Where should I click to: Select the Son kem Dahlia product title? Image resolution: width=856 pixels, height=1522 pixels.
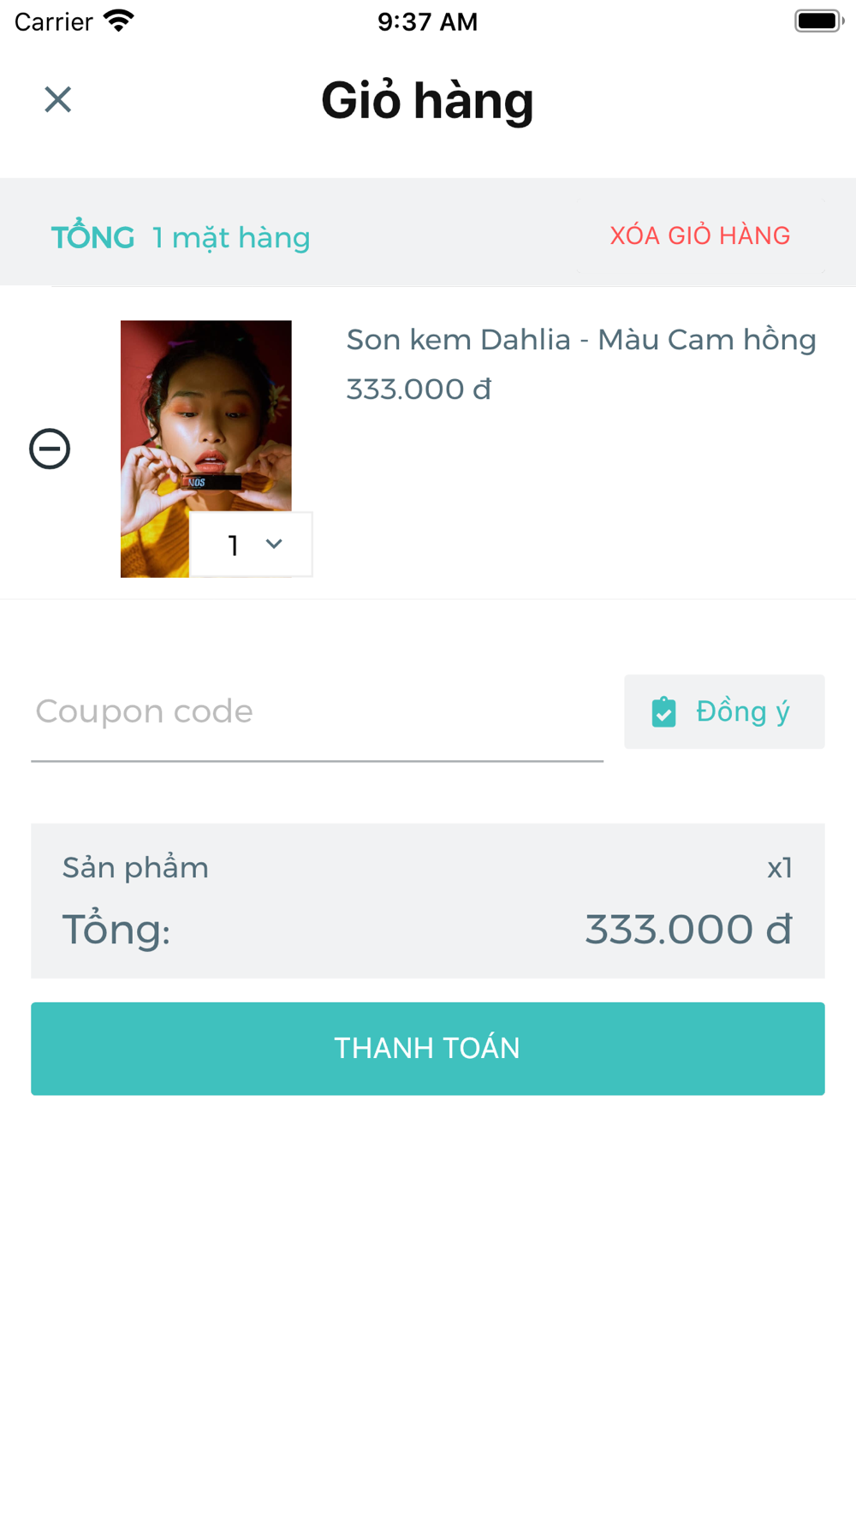(581, 340)
